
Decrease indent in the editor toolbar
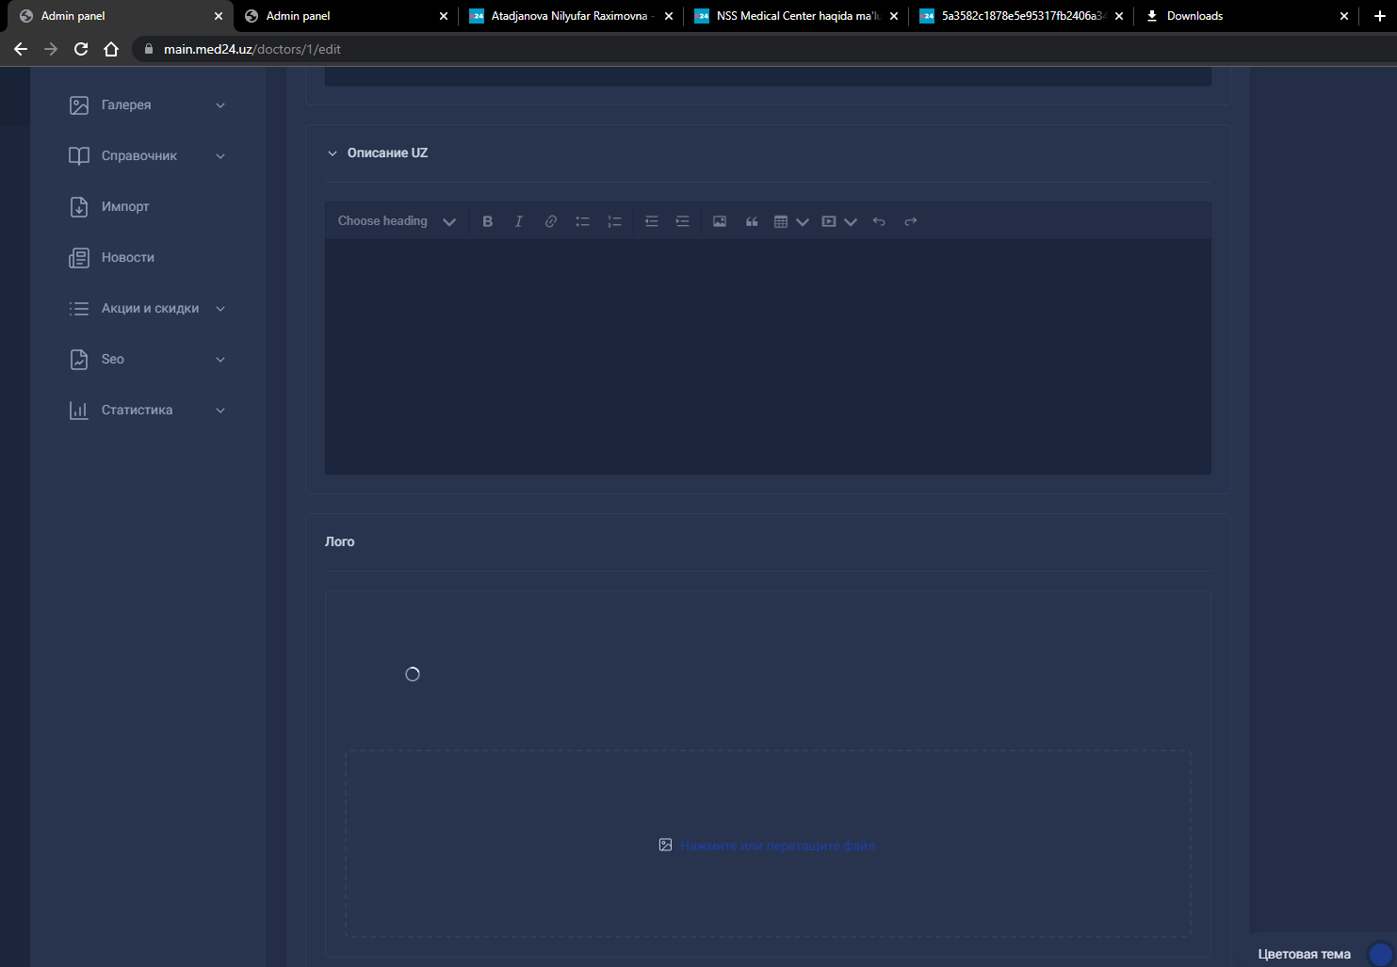tap(651, 221)
